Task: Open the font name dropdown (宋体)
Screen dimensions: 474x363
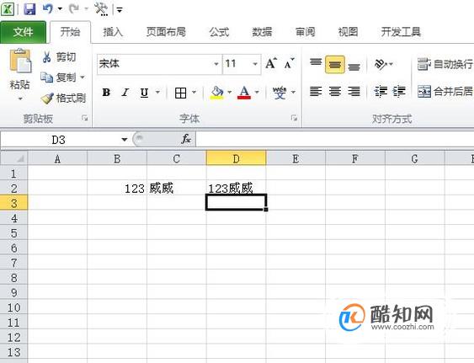Action: pos(216,64)
